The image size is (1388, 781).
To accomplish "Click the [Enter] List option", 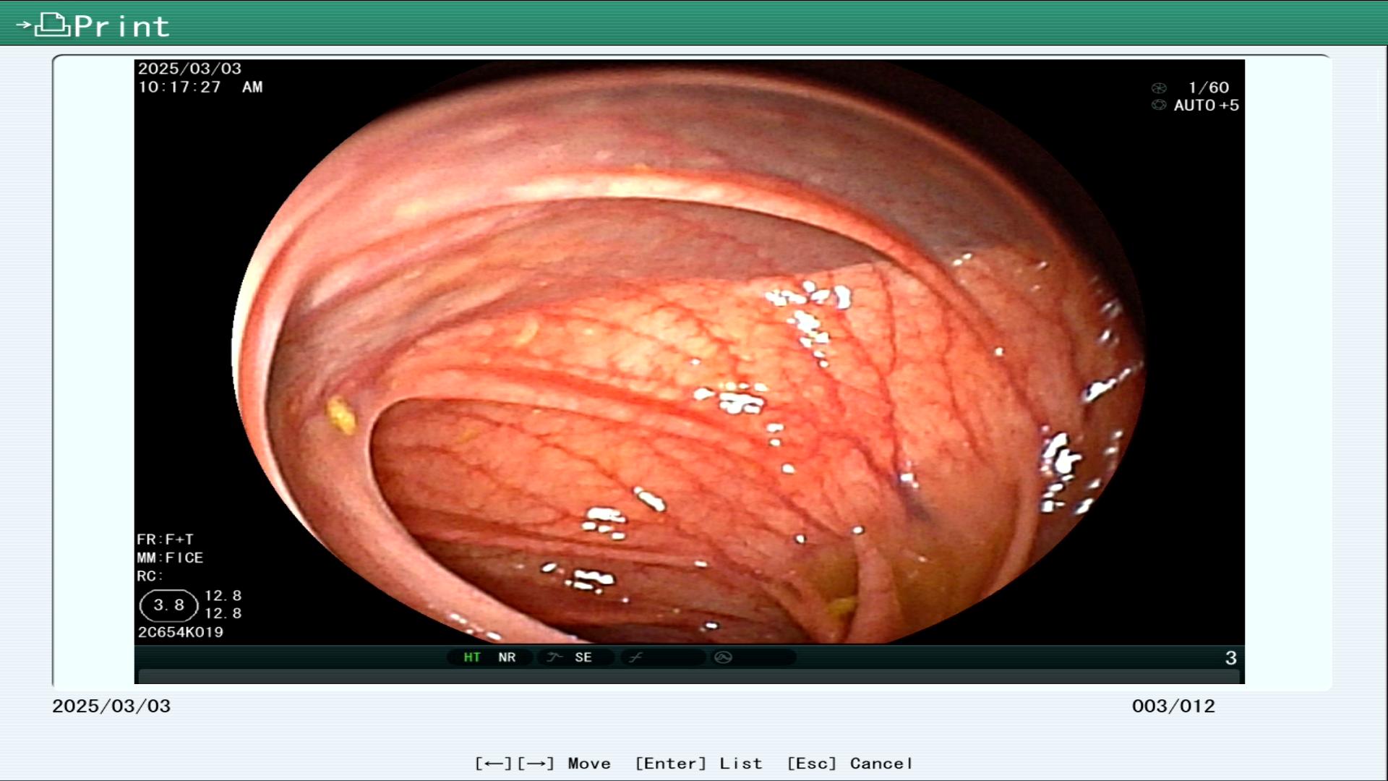I will coord(698,764).
